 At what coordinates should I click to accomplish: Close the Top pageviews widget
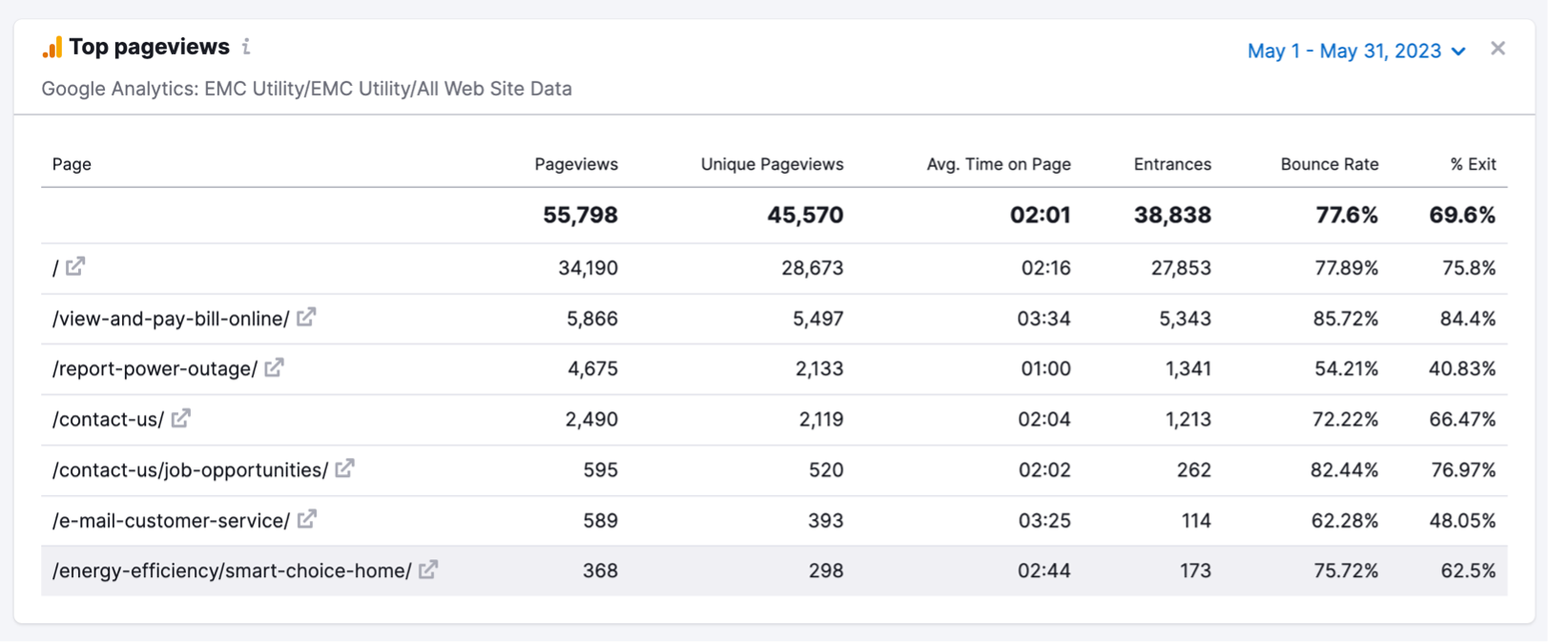point(1498,49)
